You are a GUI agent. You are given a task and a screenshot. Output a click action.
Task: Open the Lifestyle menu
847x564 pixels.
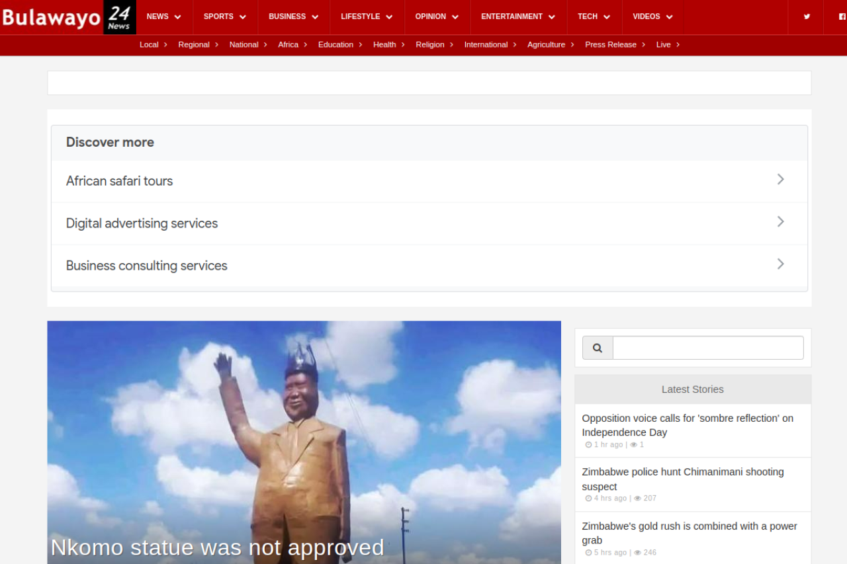click(366, 17)
